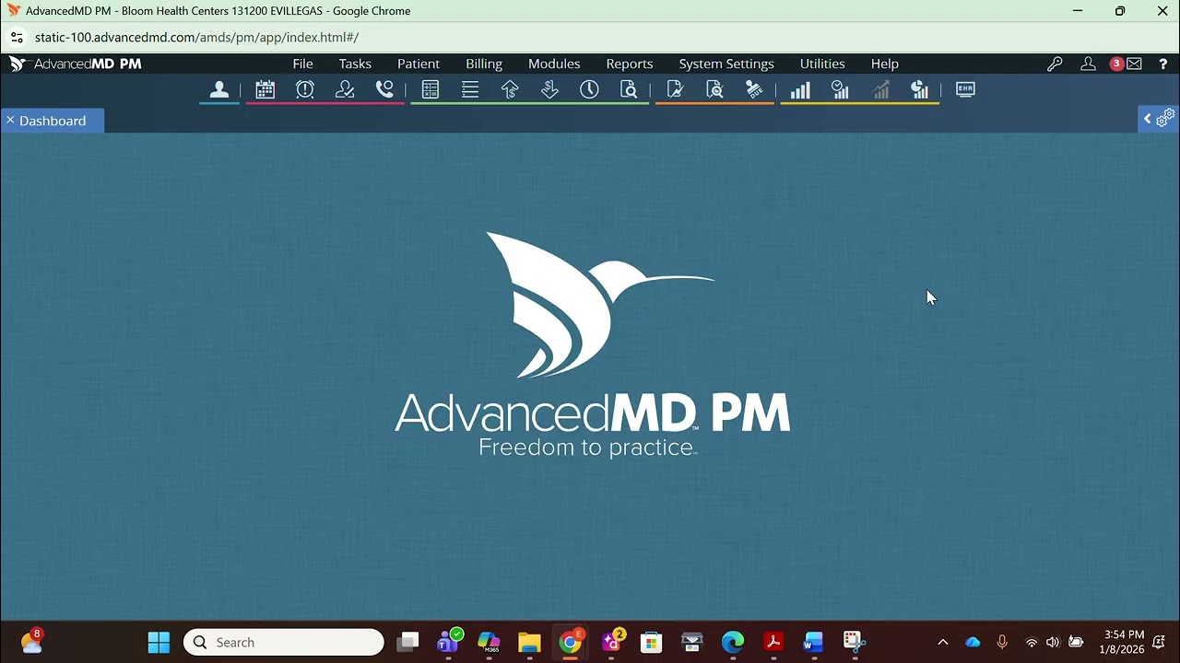Click the document search icon with green underline
The width and height of the screenshot is (1180, 663).
[629, 89]
